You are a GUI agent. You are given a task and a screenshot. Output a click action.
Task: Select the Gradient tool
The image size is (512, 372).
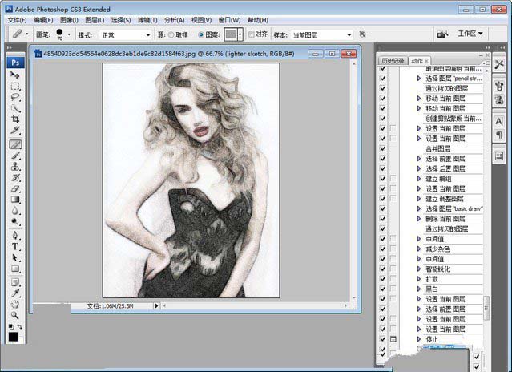click(15, 200)
